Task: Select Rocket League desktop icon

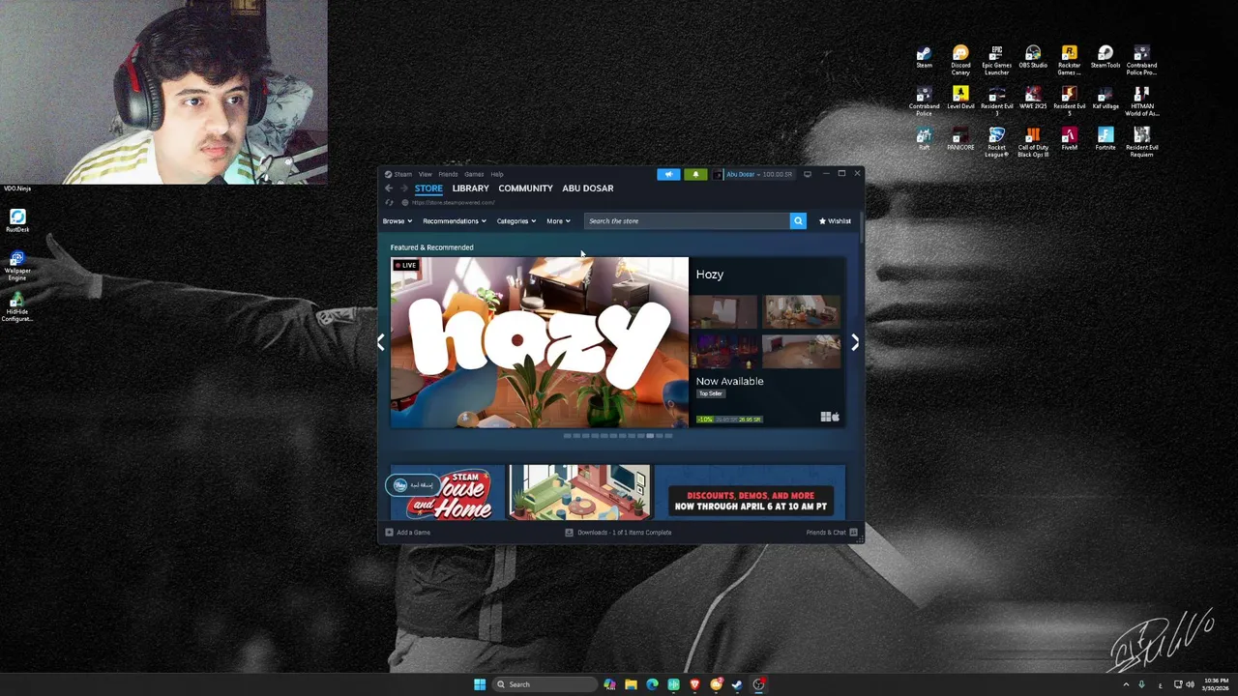Action: point(996,141)
